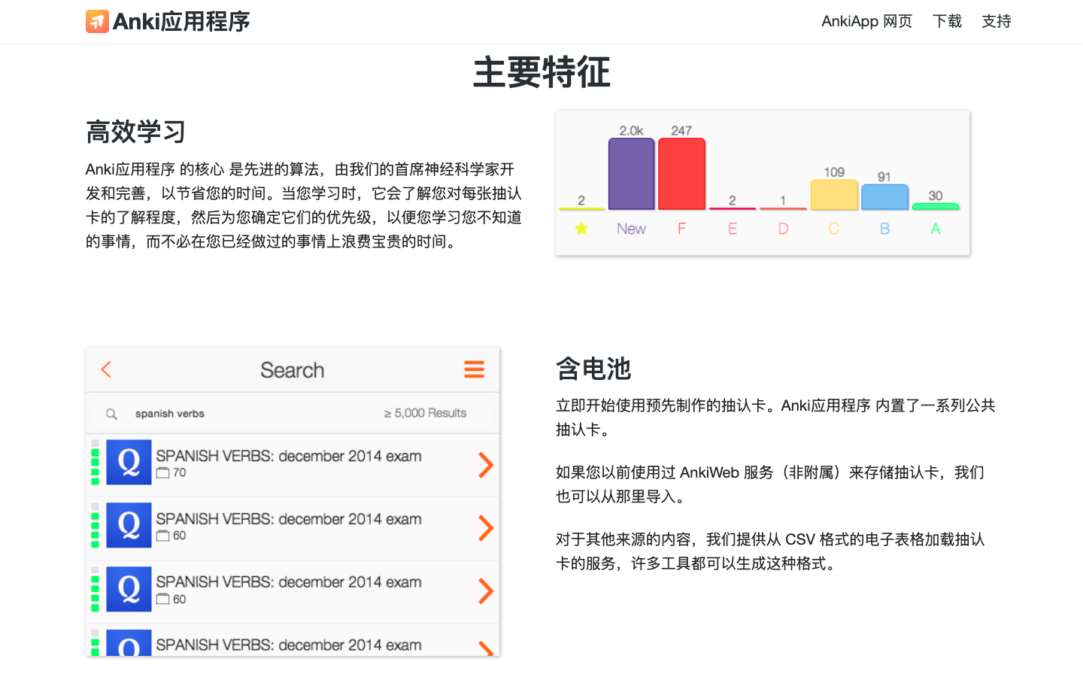This screenshot has height=677, width=1083.
Task: Click the Q icon of the 70-card deck
Action: pyautogui.click(x=129, y=462)
